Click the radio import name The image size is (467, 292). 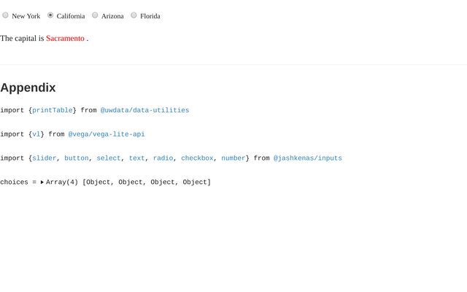point(163,158)
